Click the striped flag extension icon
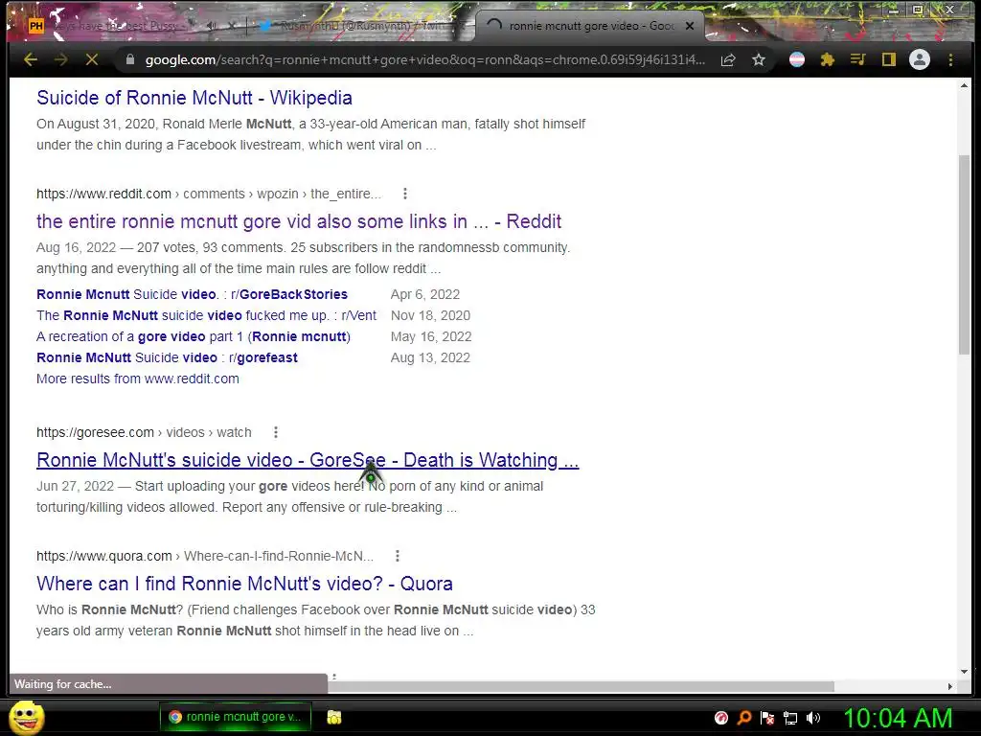Viewport: 981px width, 736px height. (796, 60)
